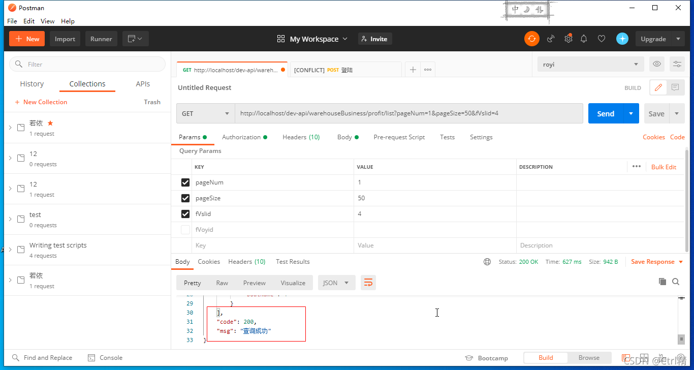The image size is (694, 370).
Task: Expand the test collection
Action: click(x=10, y=219)
